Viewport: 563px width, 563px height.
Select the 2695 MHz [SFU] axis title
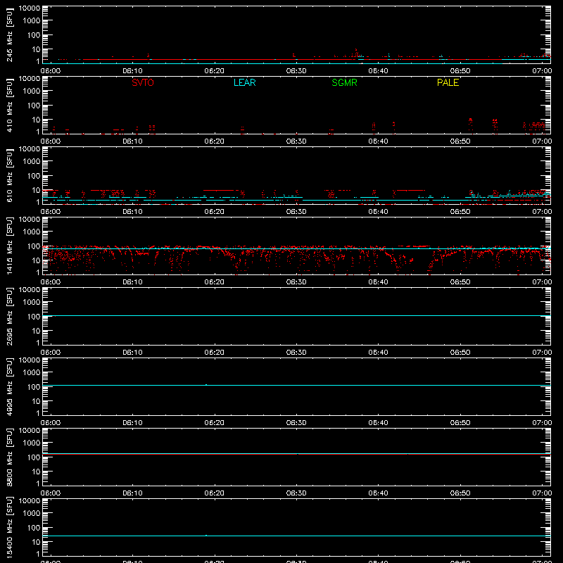tap(10, 316)
